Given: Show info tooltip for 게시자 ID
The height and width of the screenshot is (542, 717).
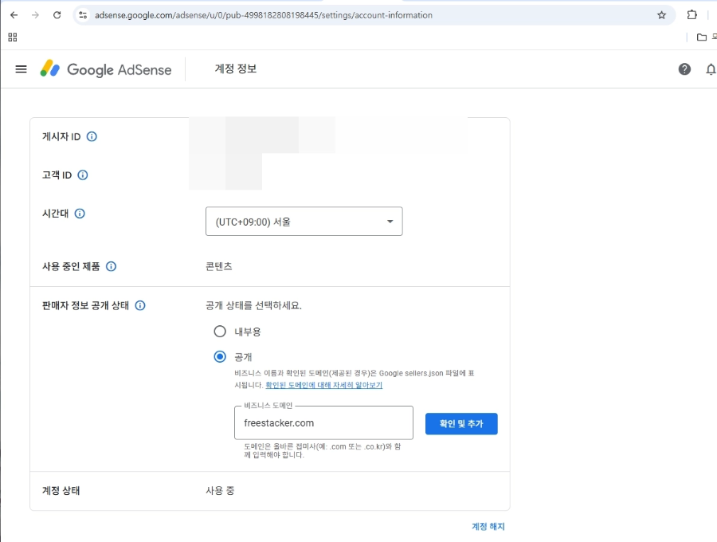Looking at the screenshot, I should tap(92, 136).
